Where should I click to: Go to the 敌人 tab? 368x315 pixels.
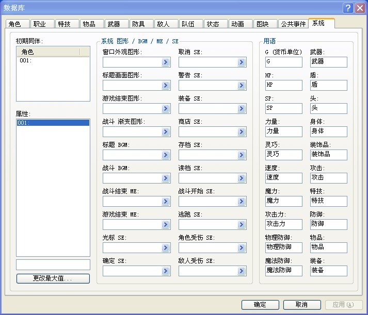166,24
